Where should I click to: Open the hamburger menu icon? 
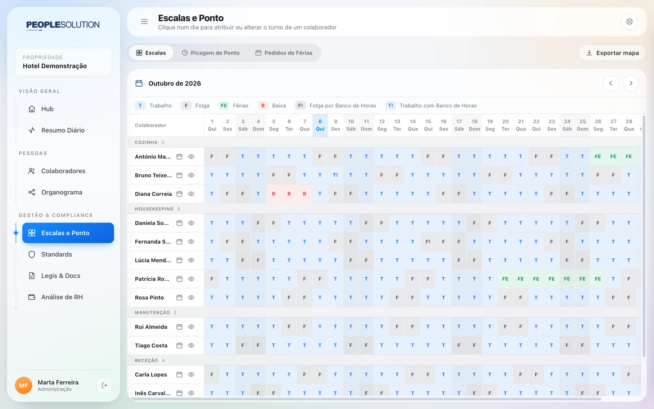(x=144, y=22)
